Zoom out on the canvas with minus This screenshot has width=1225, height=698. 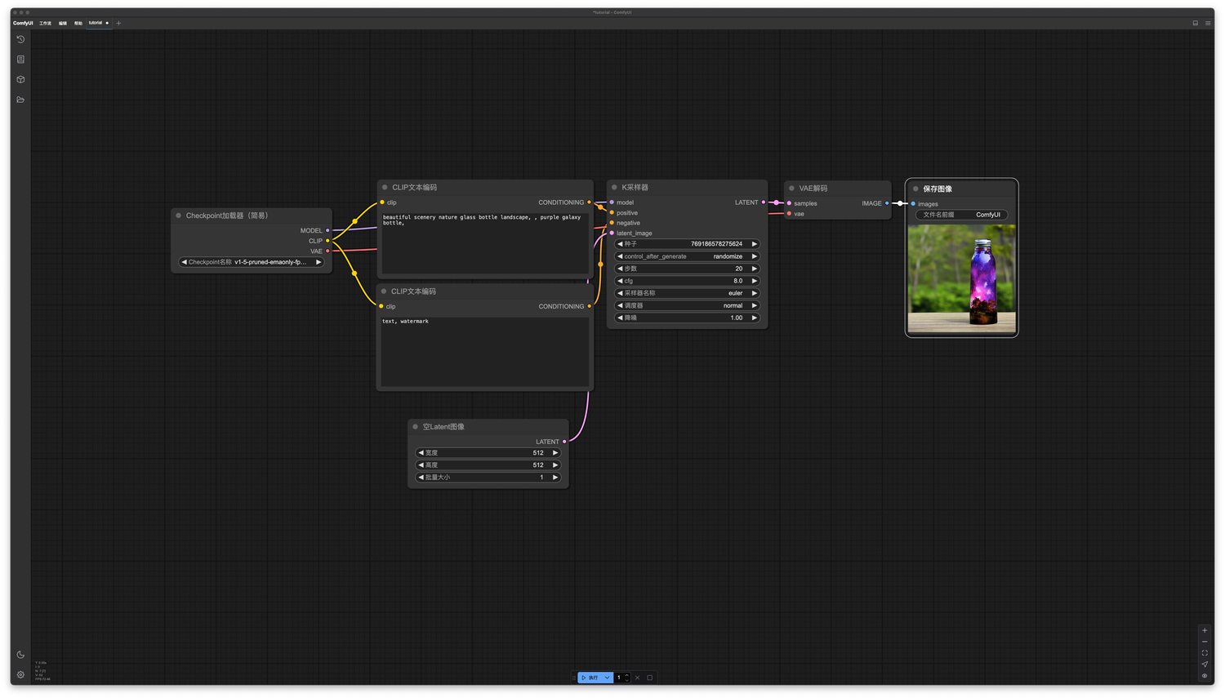pyautogui.click(x=1205, y=642)
